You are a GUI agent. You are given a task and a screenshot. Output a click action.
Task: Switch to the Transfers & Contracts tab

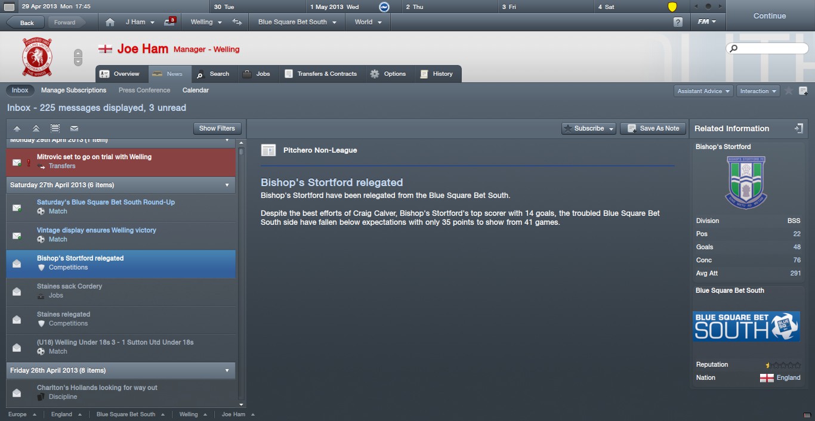320,74
